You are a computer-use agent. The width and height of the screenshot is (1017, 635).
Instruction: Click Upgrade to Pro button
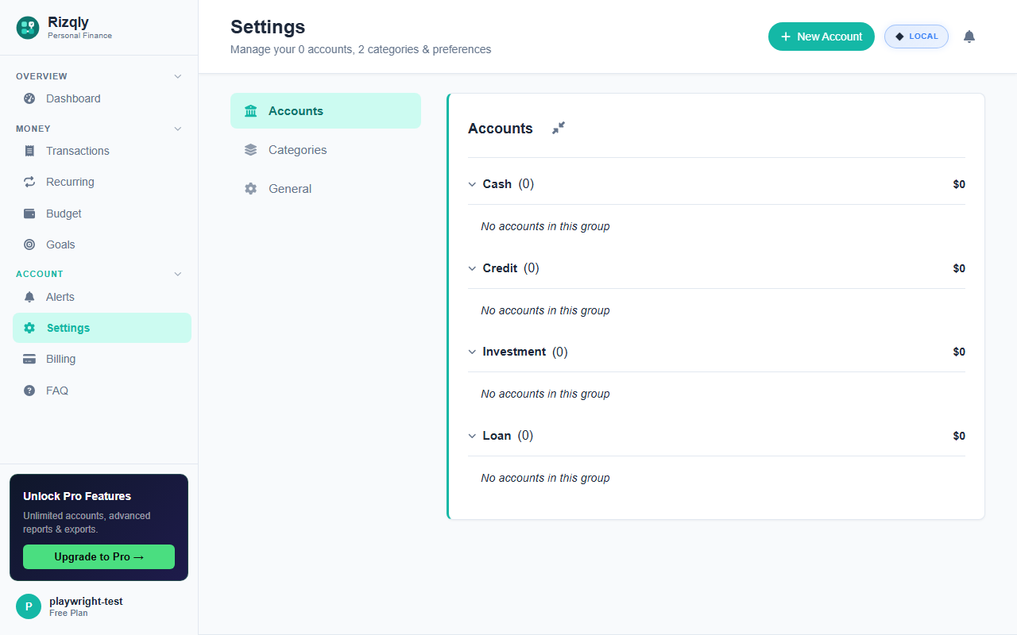[x=99, y=556]
